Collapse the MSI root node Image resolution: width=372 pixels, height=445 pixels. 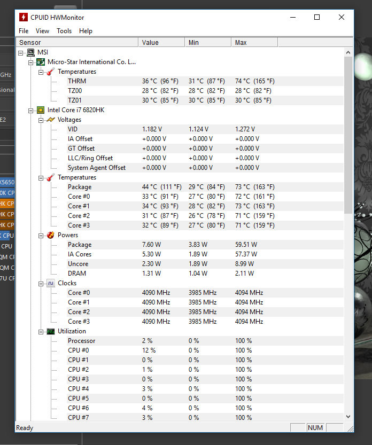tap(20, 53)
